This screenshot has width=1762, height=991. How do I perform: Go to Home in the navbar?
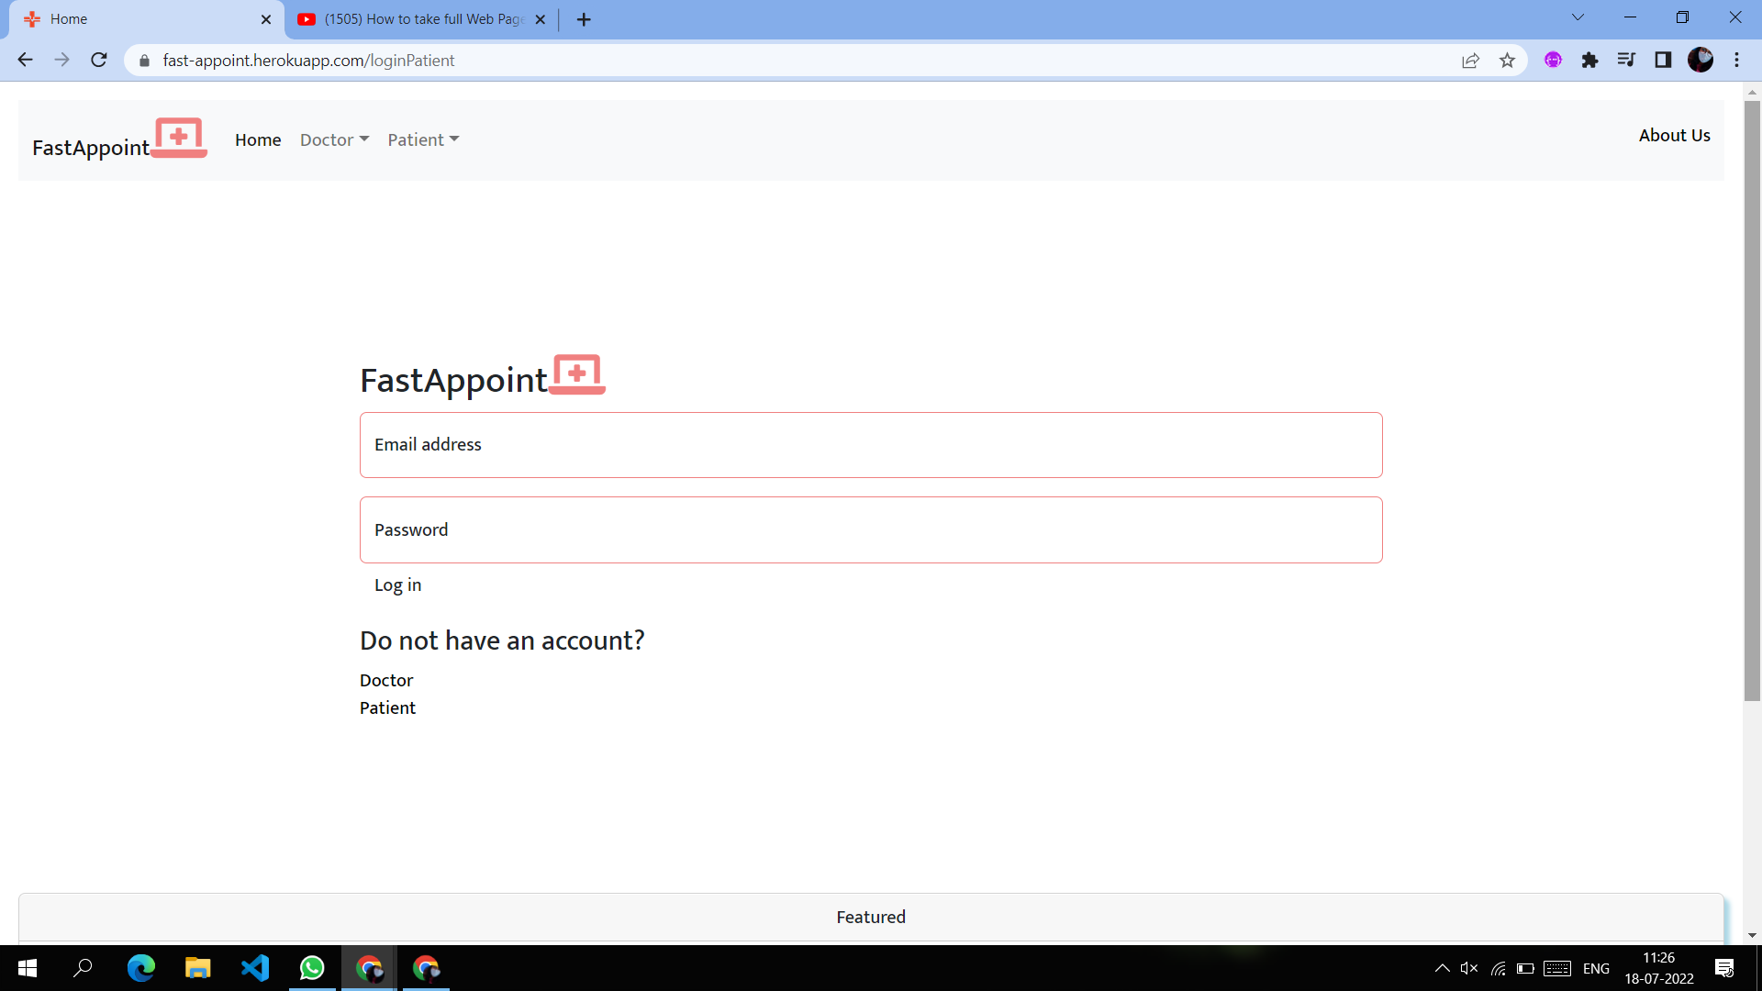coord(258,139)
